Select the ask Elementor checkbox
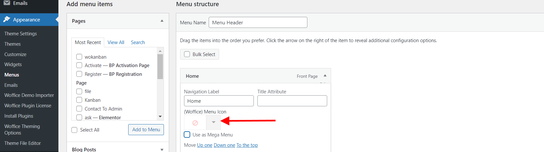 tap(79, 117)
